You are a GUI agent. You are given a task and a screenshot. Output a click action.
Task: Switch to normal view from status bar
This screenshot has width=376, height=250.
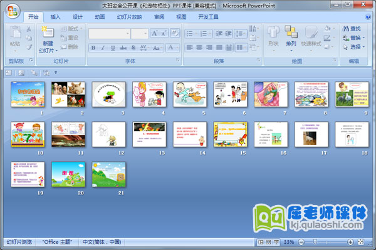point(260,242)
